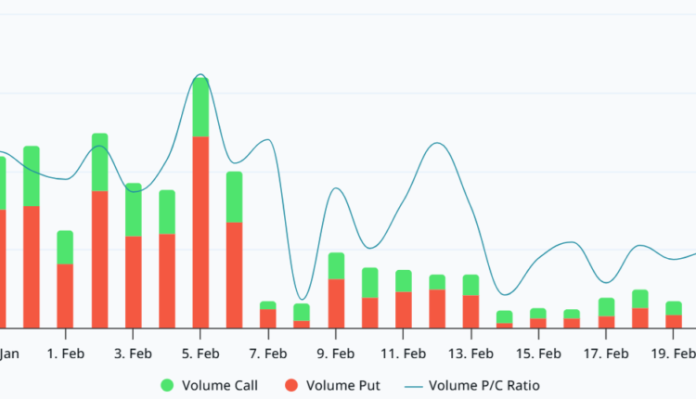
Task: Click the 9. Feb x-axis date label
Action: 336,354
